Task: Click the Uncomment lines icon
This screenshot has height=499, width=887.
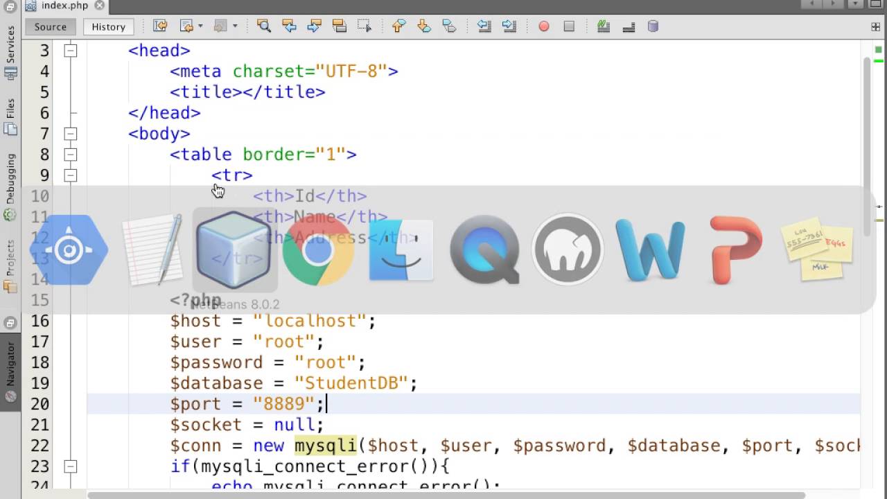Action: [629, 26]
